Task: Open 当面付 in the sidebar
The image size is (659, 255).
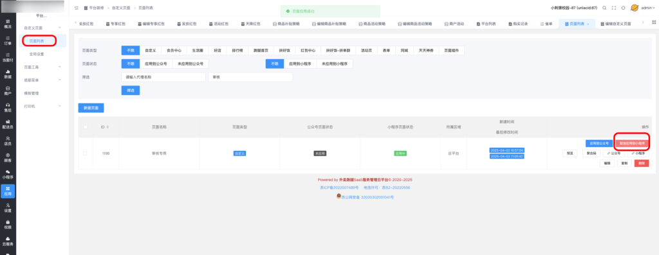Action: [8, 57]
